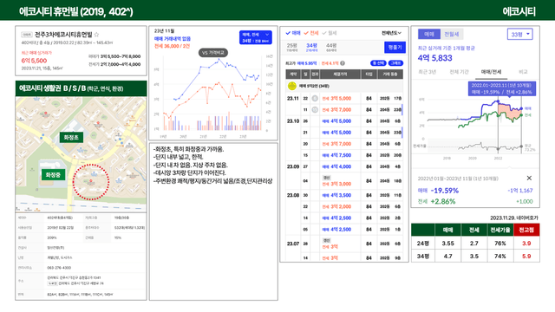Click the blue 평돌기 button

click(x=395, y=47)
